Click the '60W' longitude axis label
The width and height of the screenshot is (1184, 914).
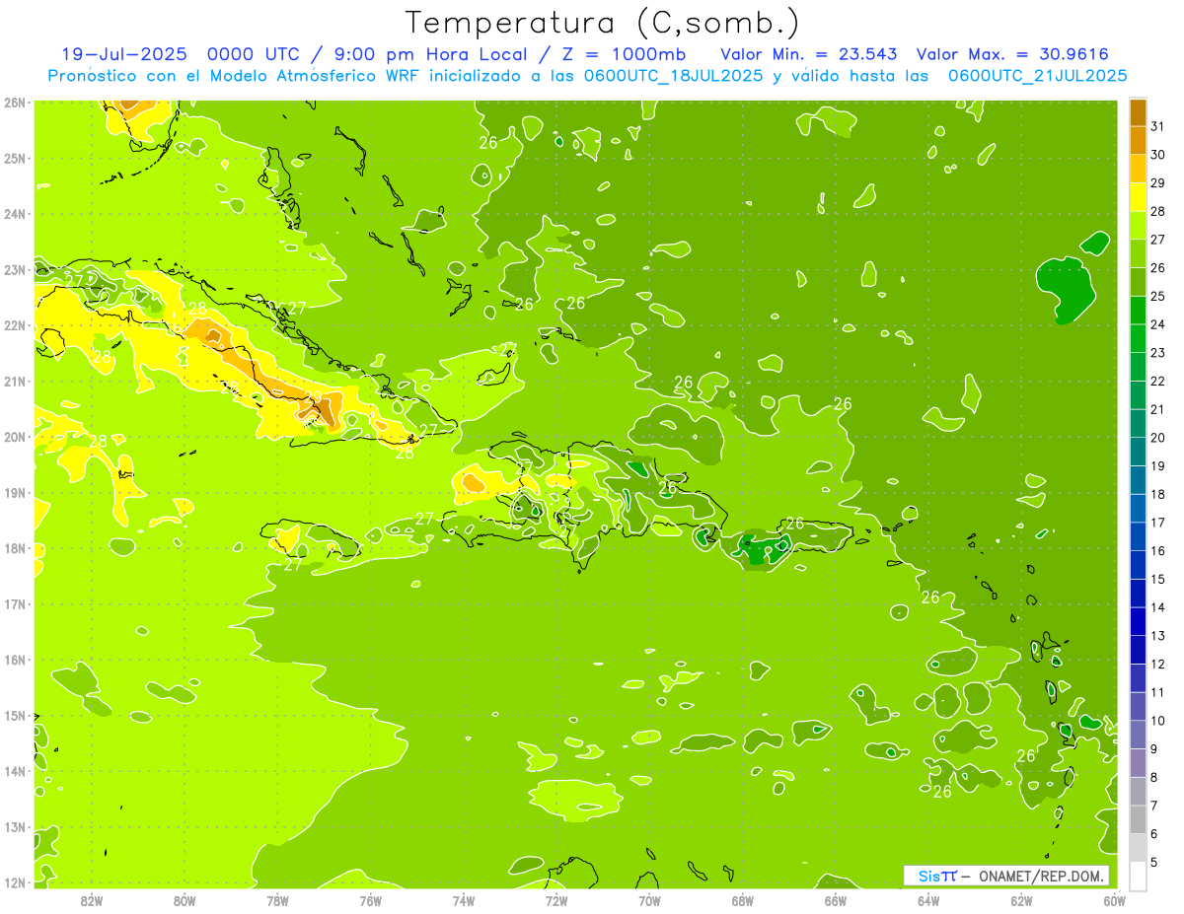[1115, 900]
